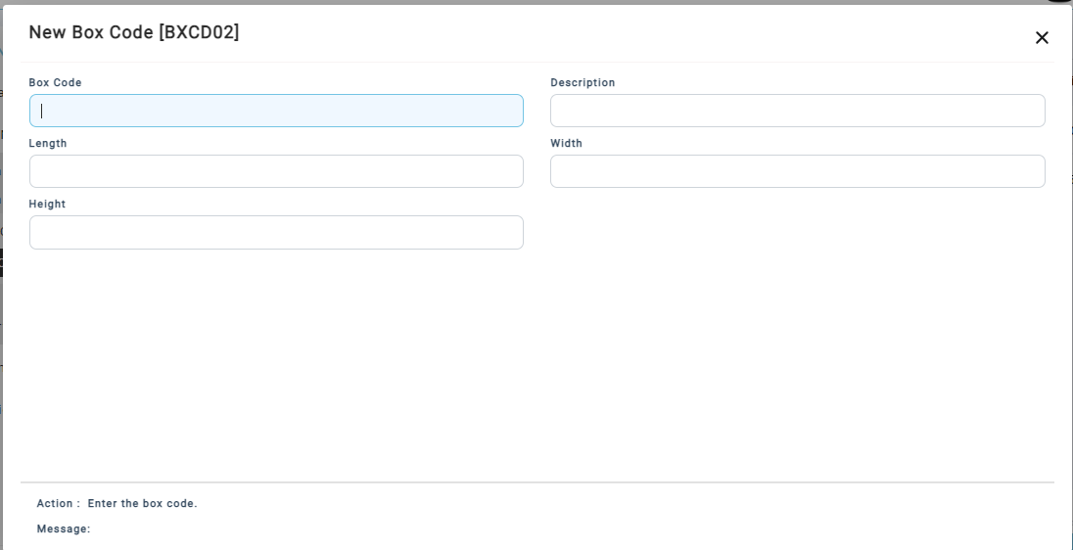Click the Box Code field label
This screenshot has width=1073, height=550.
(55, 83)
